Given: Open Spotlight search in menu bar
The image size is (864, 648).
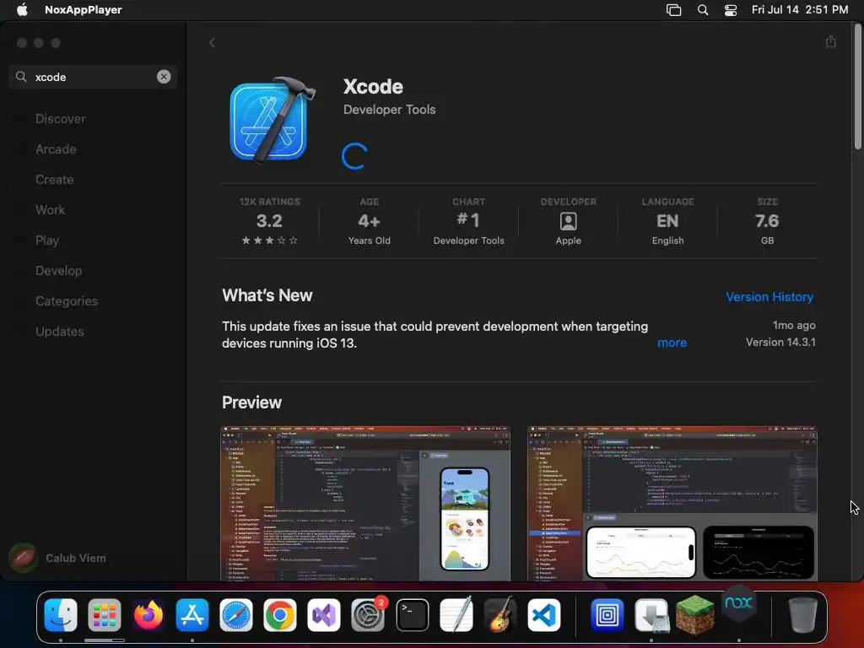Looking at the screenshot, I should [x=703, y=10].
